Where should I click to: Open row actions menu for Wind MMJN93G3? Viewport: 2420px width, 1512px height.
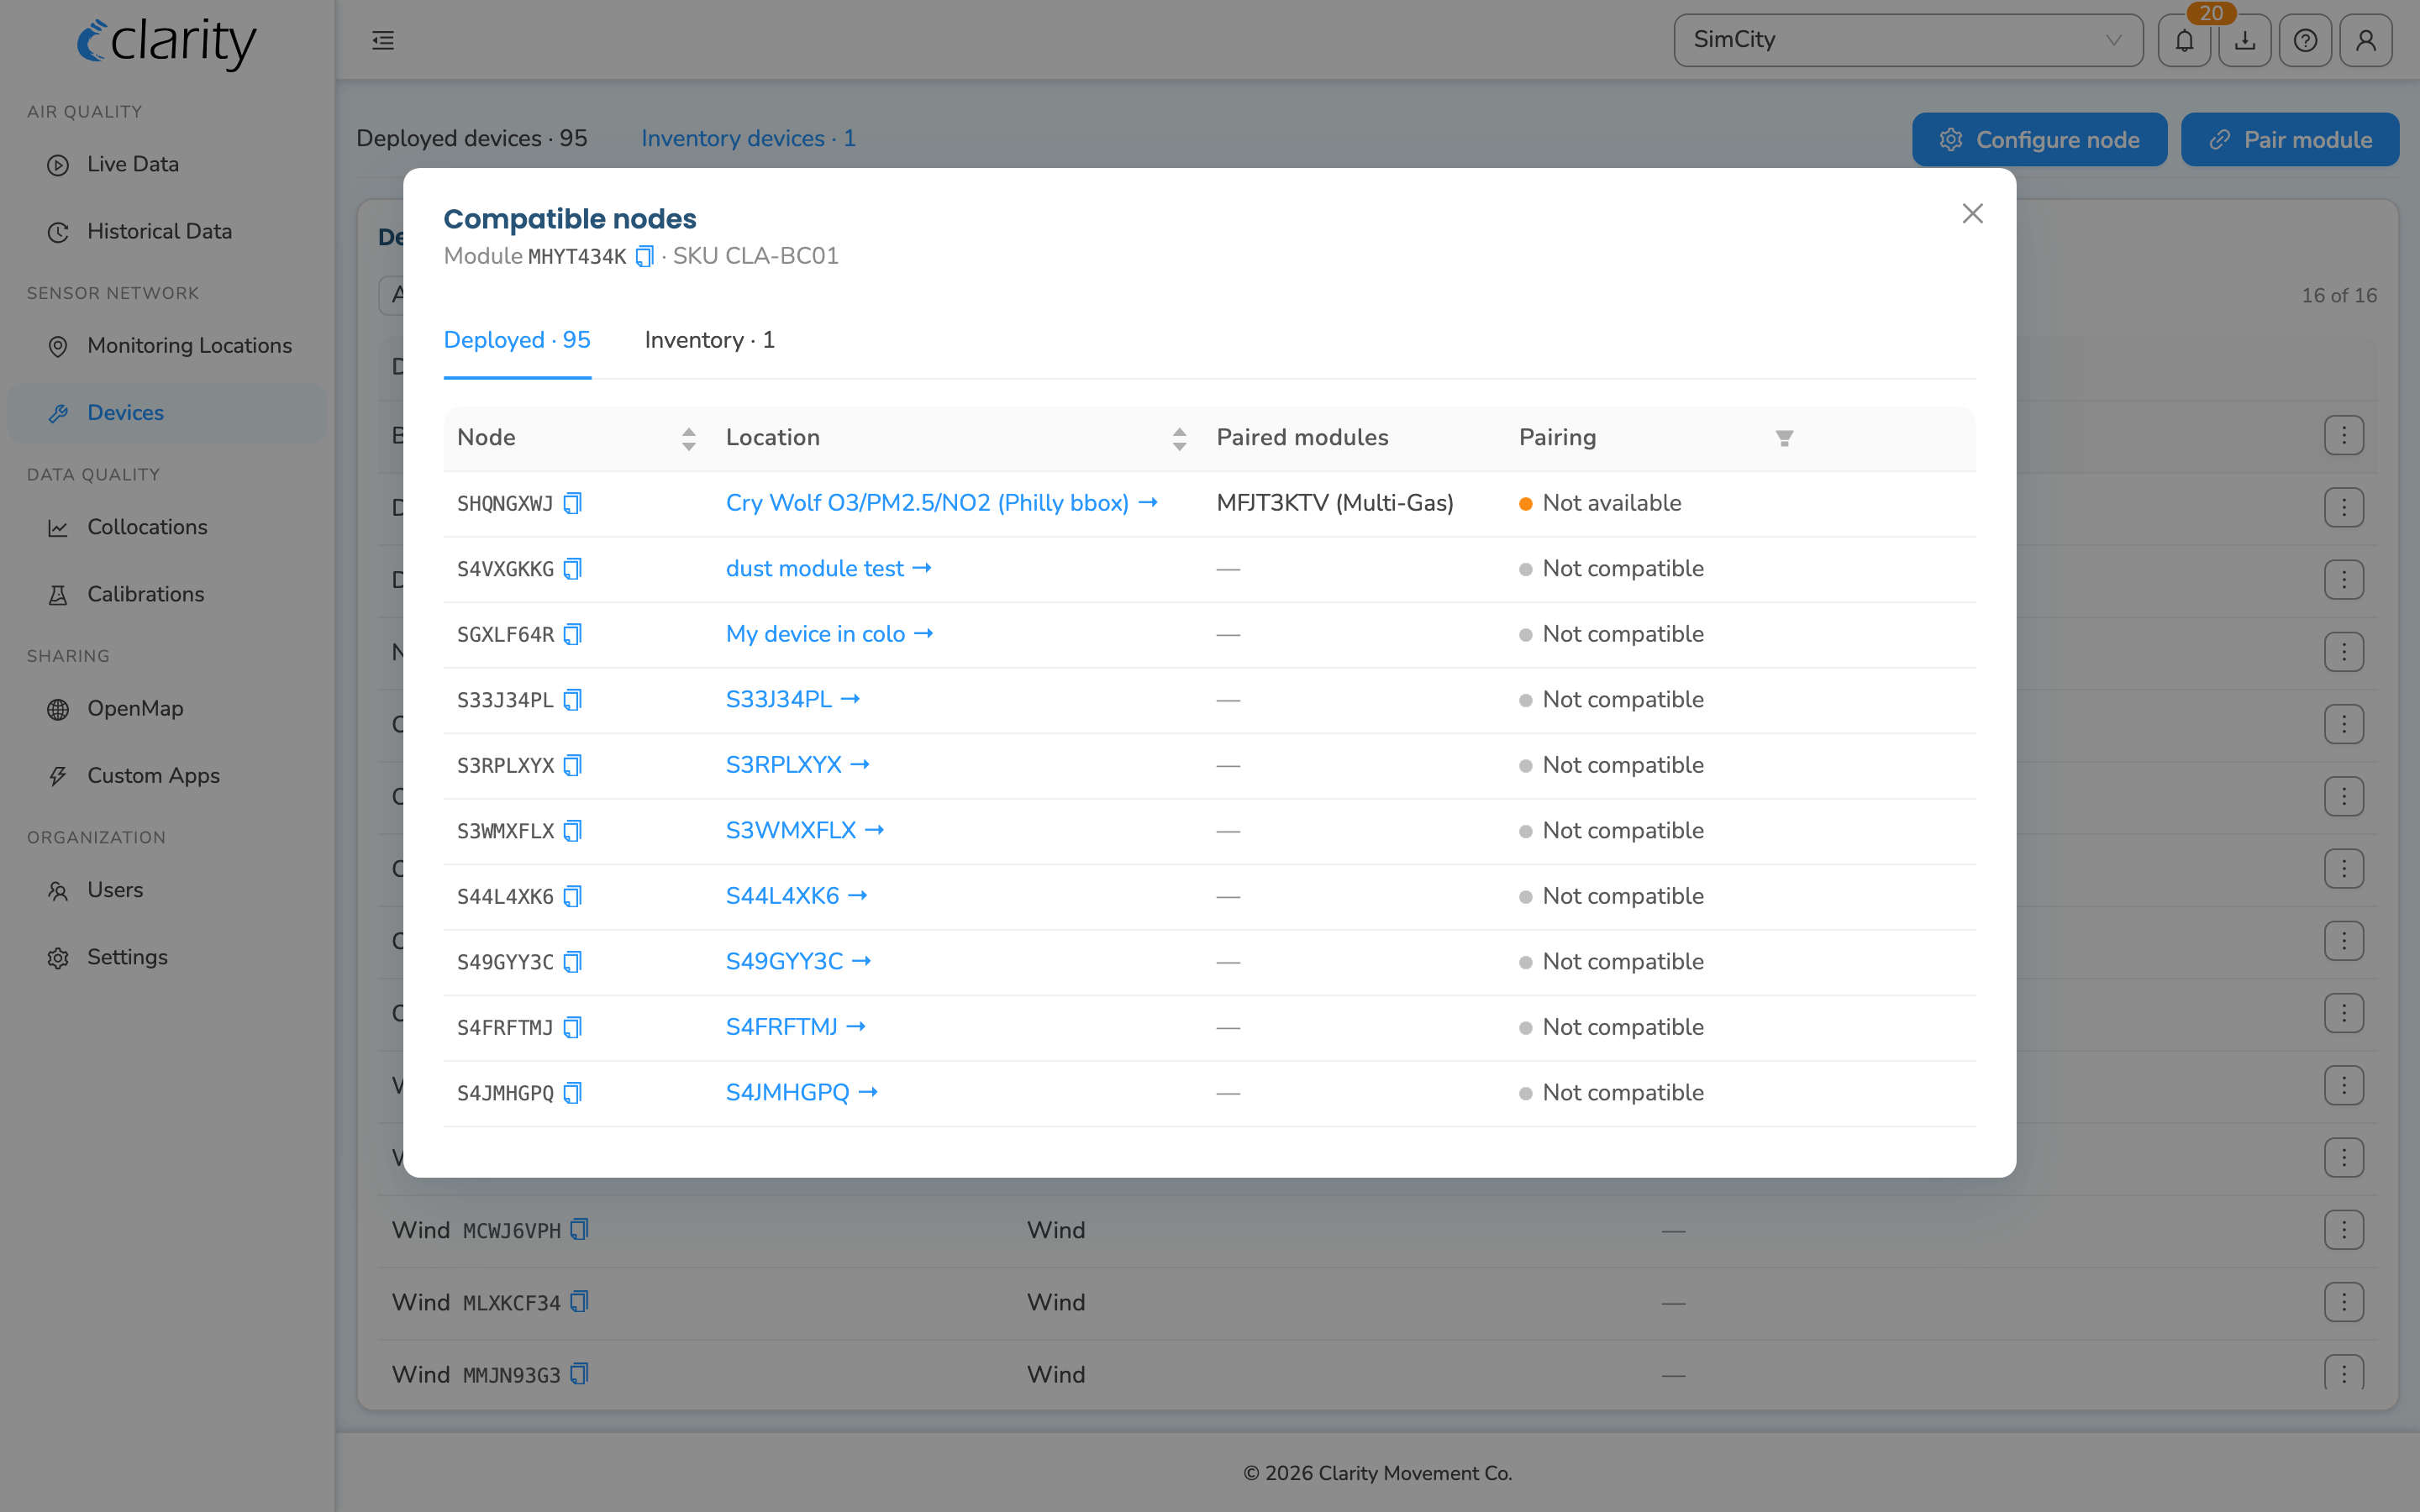2344,1372
